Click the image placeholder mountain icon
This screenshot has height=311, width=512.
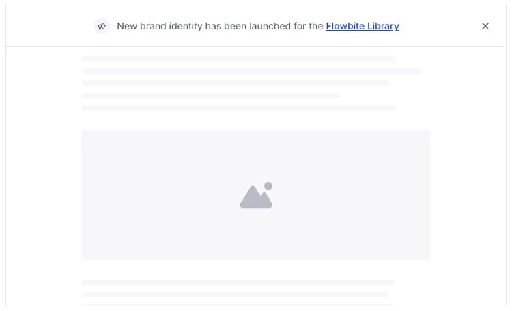(x=255, y=198)
